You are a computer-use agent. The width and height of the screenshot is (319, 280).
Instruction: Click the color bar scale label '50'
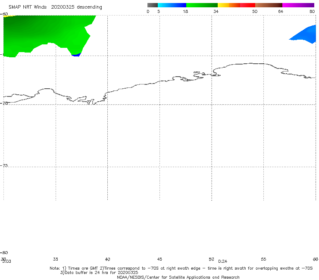(255, 12)
